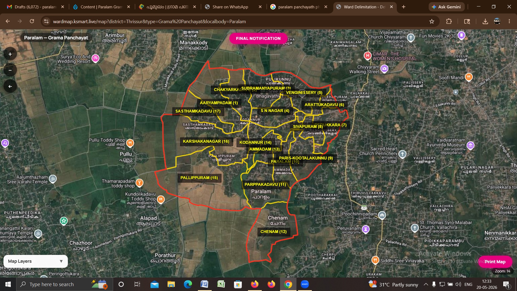Screen dimensions: 517x291
Task: Click the Fun Movies 2K 3D marker
Action: click(x=462, y=35)
